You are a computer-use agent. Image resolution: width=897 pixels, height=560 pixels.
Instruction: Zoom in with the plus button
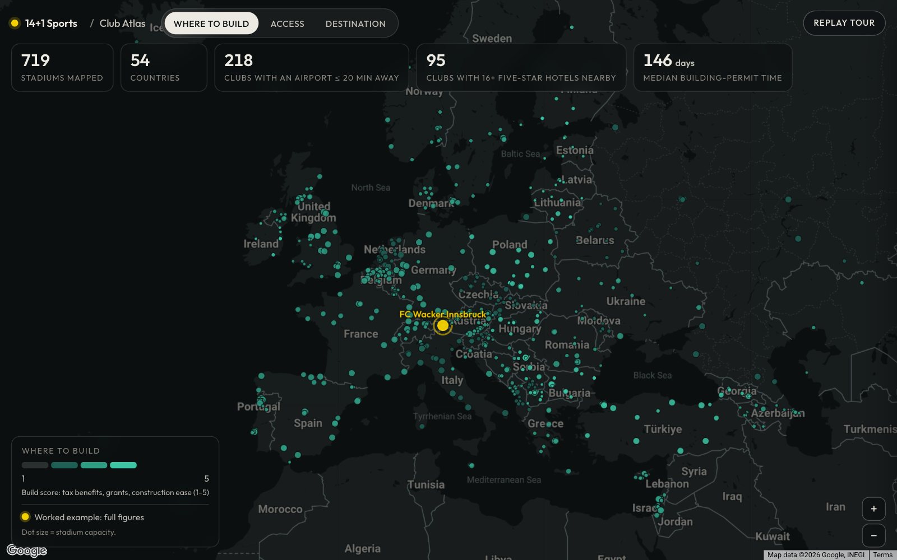(x=873, y=508)
